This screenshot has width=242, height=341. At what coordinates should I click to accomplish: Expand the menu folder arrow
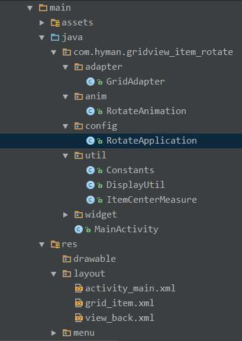click(x=53, y=333)
